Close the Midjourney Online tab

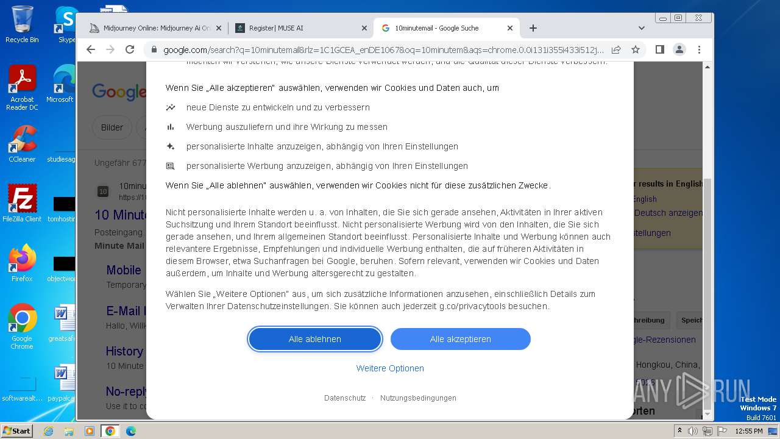coord(219,28)
